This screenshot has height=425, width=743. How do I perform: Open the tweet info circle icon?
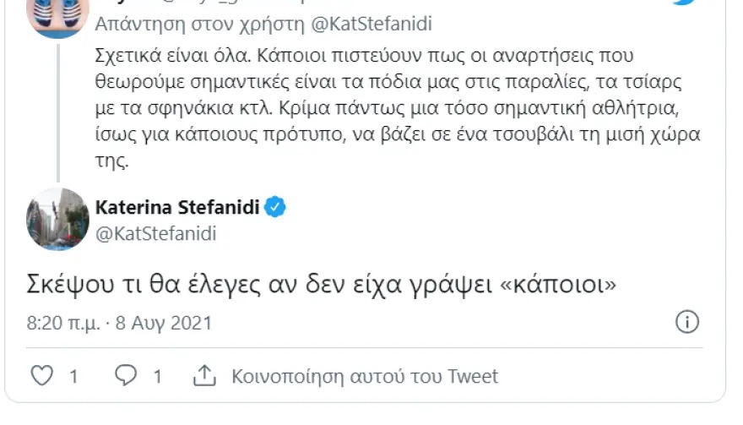tap(688, 322)
